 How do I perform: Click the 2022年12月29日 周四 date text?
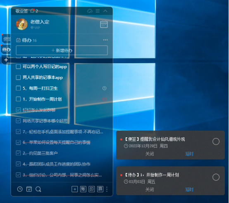coord(148,146)
